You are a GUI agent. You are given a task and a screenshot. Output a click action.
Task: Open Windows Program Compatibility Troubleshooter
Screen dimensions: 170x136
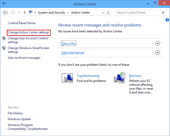coord(28,127)
